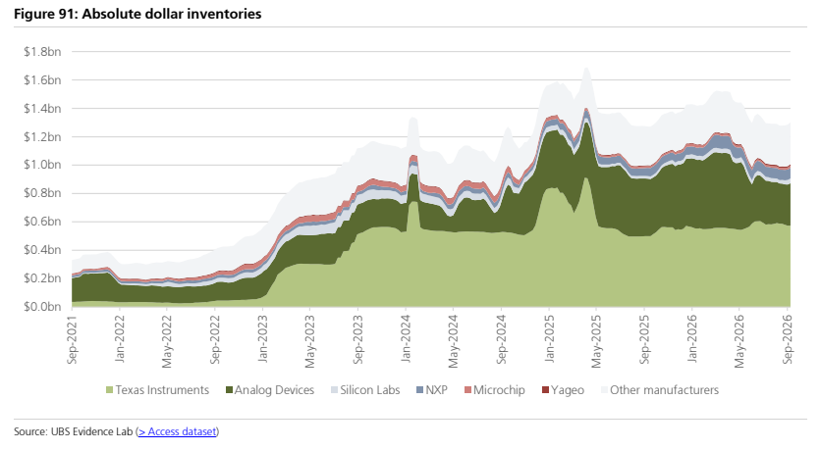Click the NXP legend color swatch
The image size is (821, 451).
[420, 390]
